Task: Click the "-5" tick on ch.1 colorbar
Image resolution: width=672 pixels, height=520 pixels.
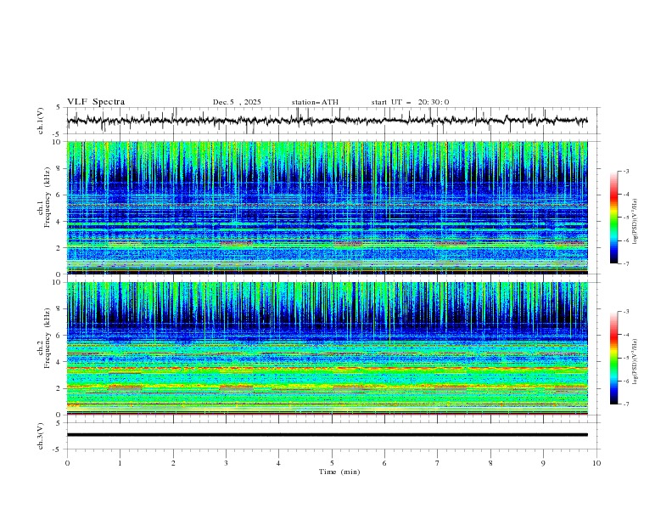Action: point(625,218)
